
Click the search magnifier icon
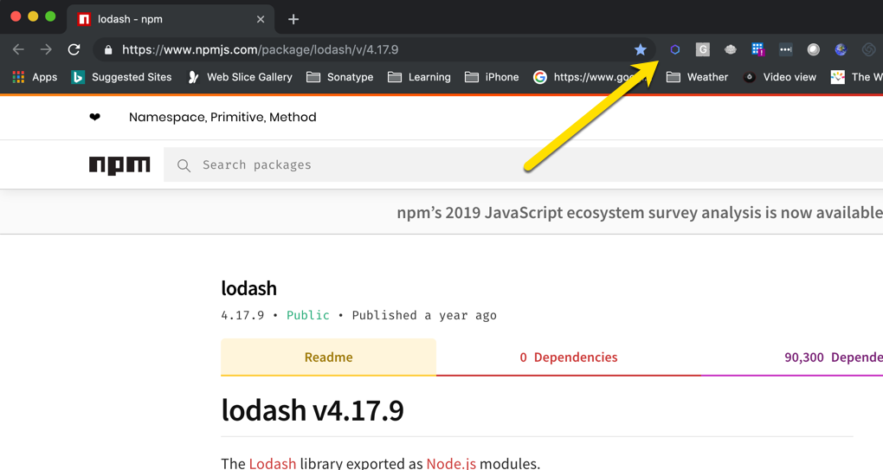point(184,165)
